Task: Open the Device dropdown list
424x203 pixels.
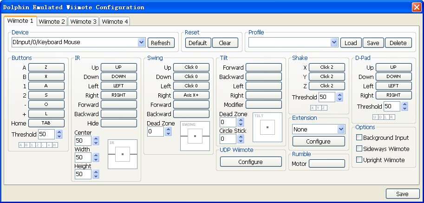Action: 142,42
